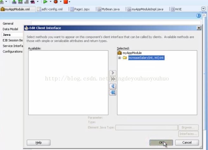The image size is (208, 150).
Task: Click the Edit Client Interface title bar icon
Action: (x=27, y=28)
